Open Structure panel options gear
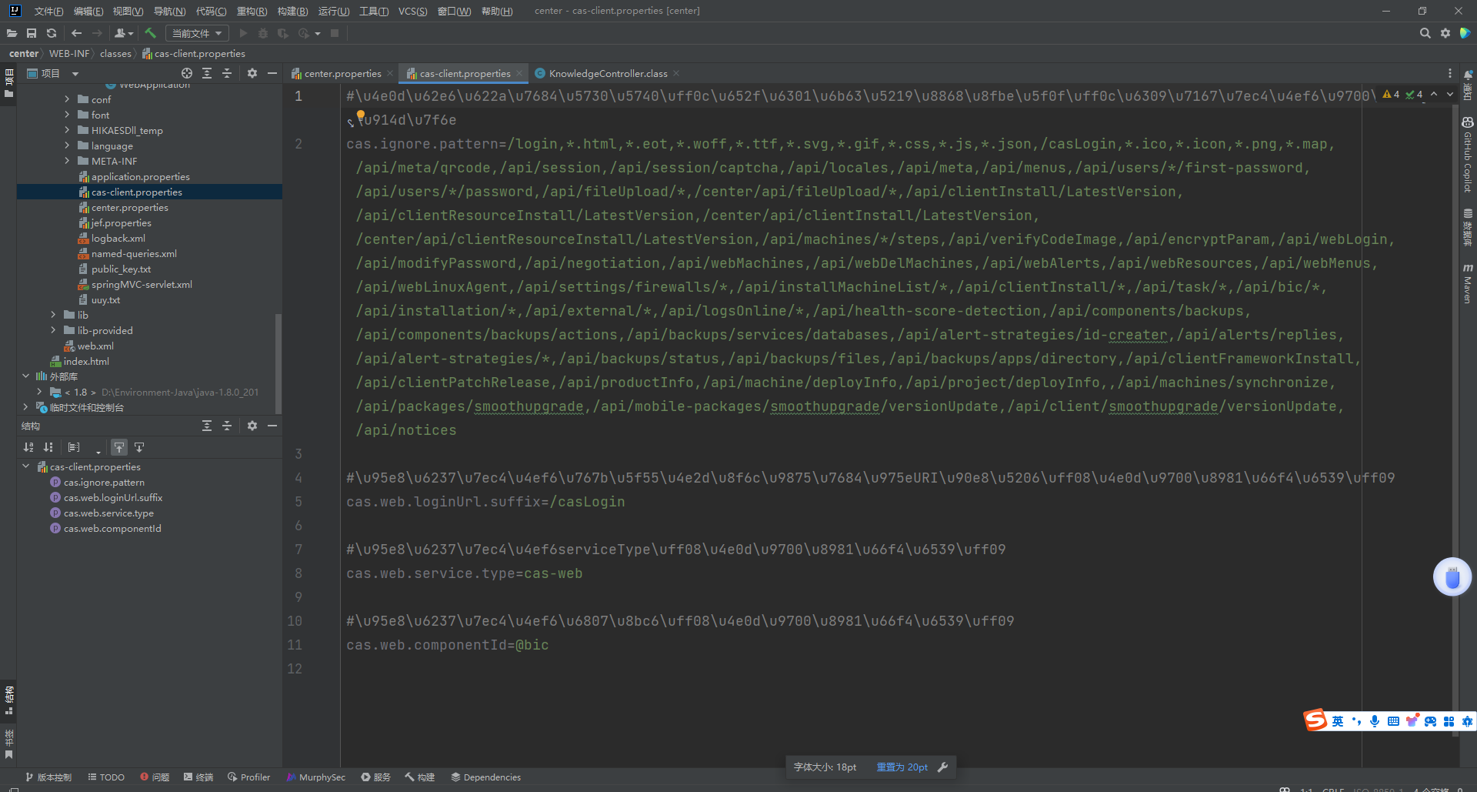 coord(252,426)
